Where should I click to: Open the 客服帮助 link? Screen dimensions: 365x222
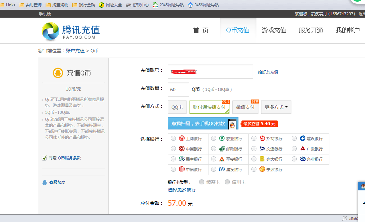(x=57, y=182)
